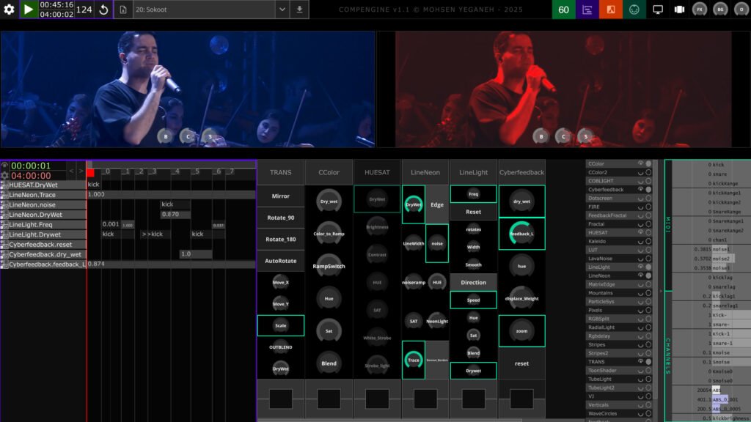Toggle visibility eye for Kaleido effect
This screenshot has height=422, width=751.
(640, 240)
